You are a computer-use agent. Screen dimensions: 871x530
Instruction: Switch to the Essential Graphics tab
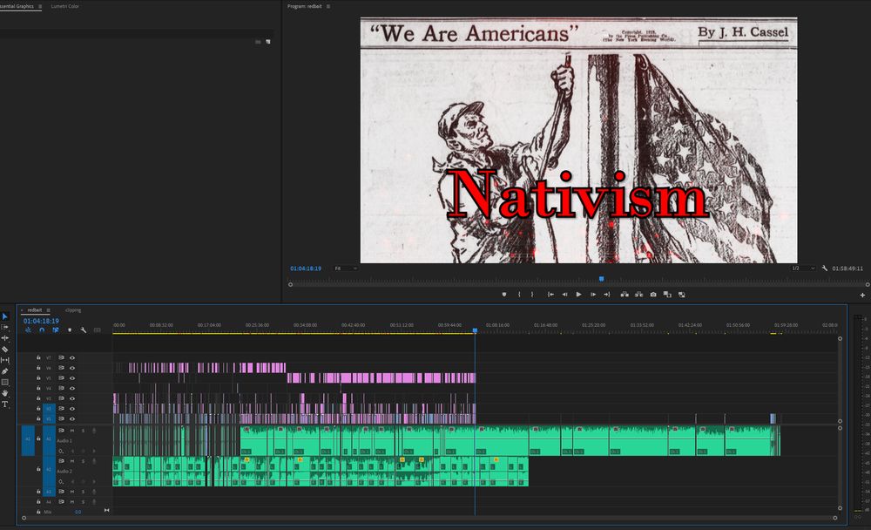click(17, 7)
